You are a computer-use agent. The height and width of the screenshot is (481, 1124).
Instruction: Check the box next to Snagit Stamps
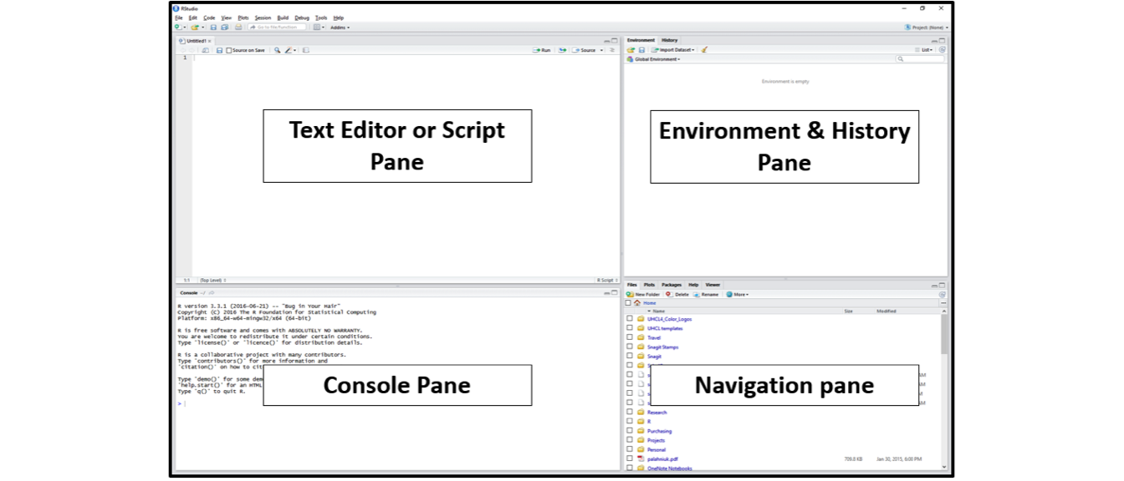629,347
